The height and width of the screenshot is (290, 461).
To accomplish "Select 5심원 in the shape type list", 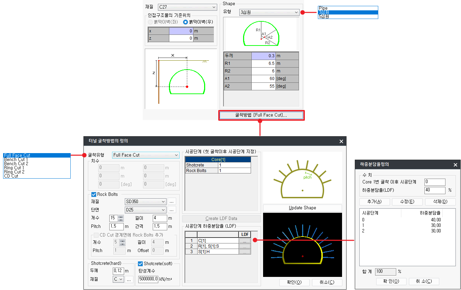I will click(324, 16).
